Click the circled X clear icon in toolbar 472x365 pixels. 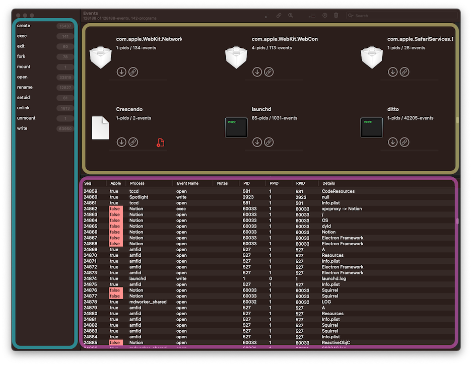(x=325, y=15)
